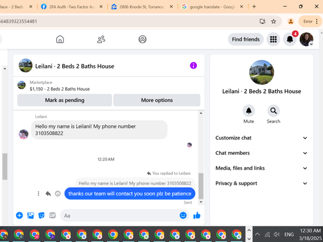Open the Groups icon in the top bar
The image size is (323, 242).
point(142,39)
